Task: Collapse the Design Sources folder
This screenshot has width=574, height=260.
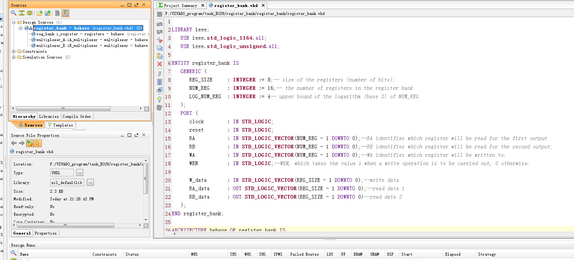Action: pos(14,22)
